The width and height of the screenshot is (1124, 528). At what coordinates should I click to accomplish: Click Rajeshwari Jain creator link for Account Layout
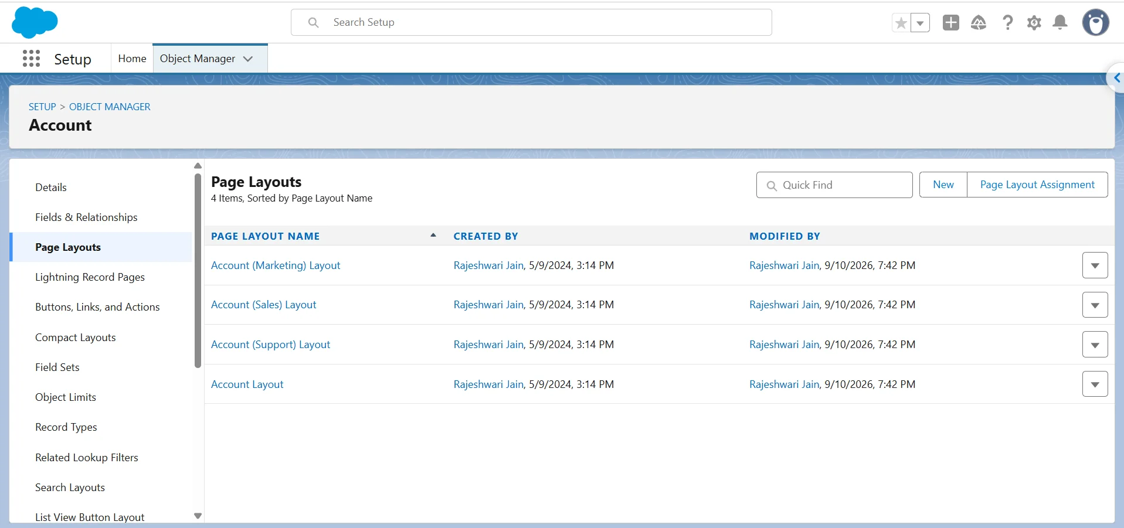pyautogui.click(x=488, y=384)
